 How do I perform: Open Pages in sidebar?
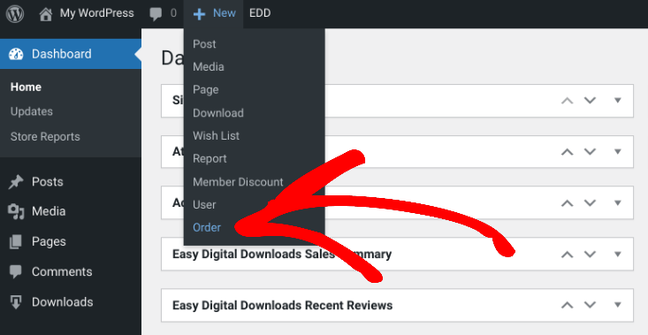pyautogui.click(x=49, y=241)
